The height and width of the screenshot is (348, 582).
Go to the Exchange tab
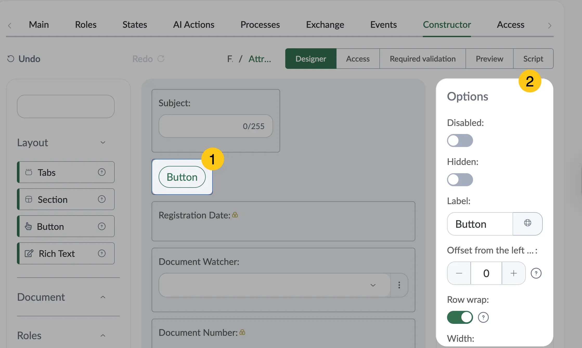coord(325,25)
